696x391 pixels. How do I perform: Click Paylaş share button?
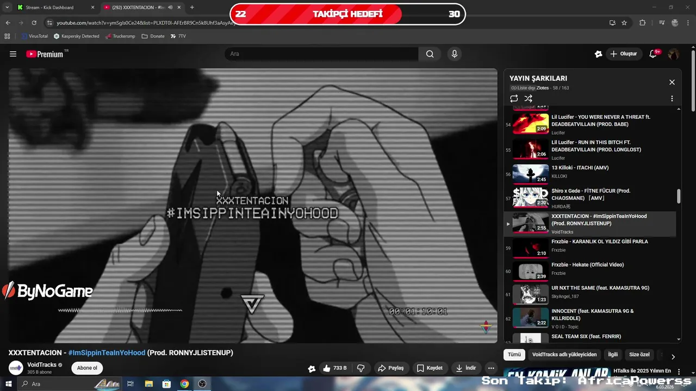(x=391, y=368)
